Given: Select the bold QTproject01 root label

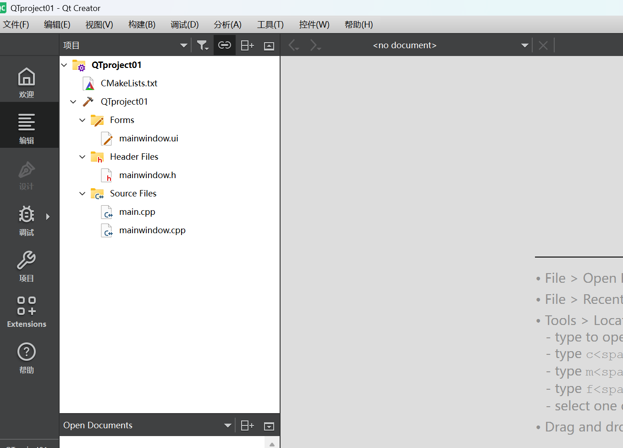Looking at the screenshot, I should coord(116,65).
